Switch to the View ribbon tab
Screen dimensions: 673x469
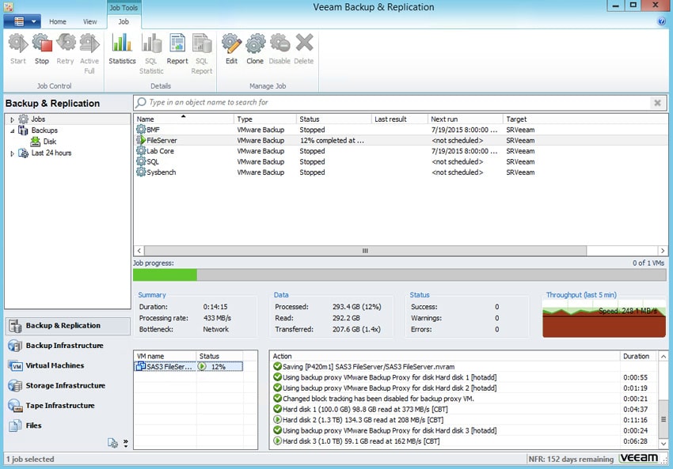(89, 21)
